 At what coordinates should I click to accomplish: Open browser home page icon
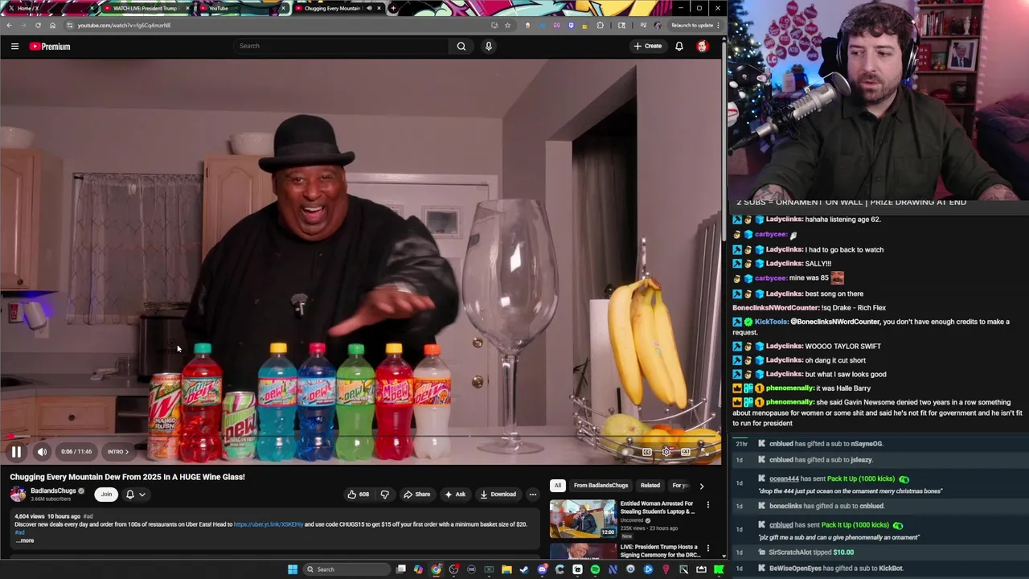point(52,25)
